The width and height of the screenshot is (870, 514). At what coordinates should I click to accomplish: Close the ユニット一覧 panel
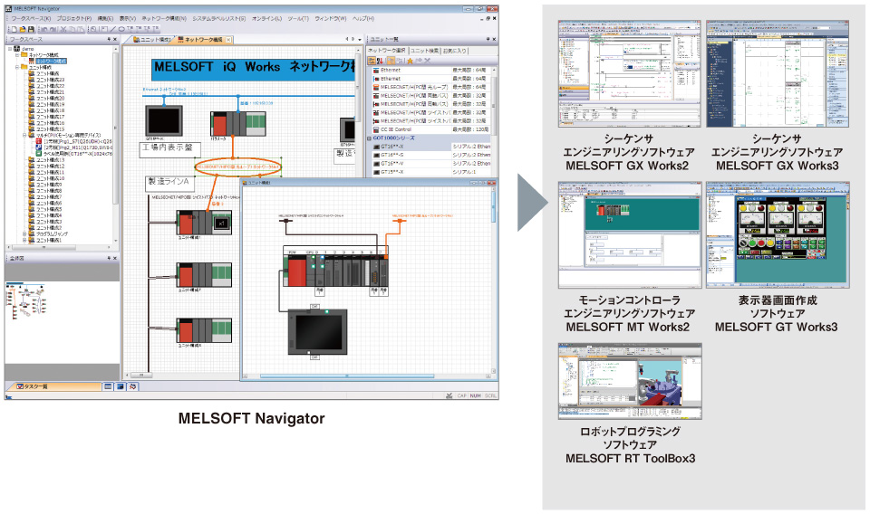click(494, 39)
